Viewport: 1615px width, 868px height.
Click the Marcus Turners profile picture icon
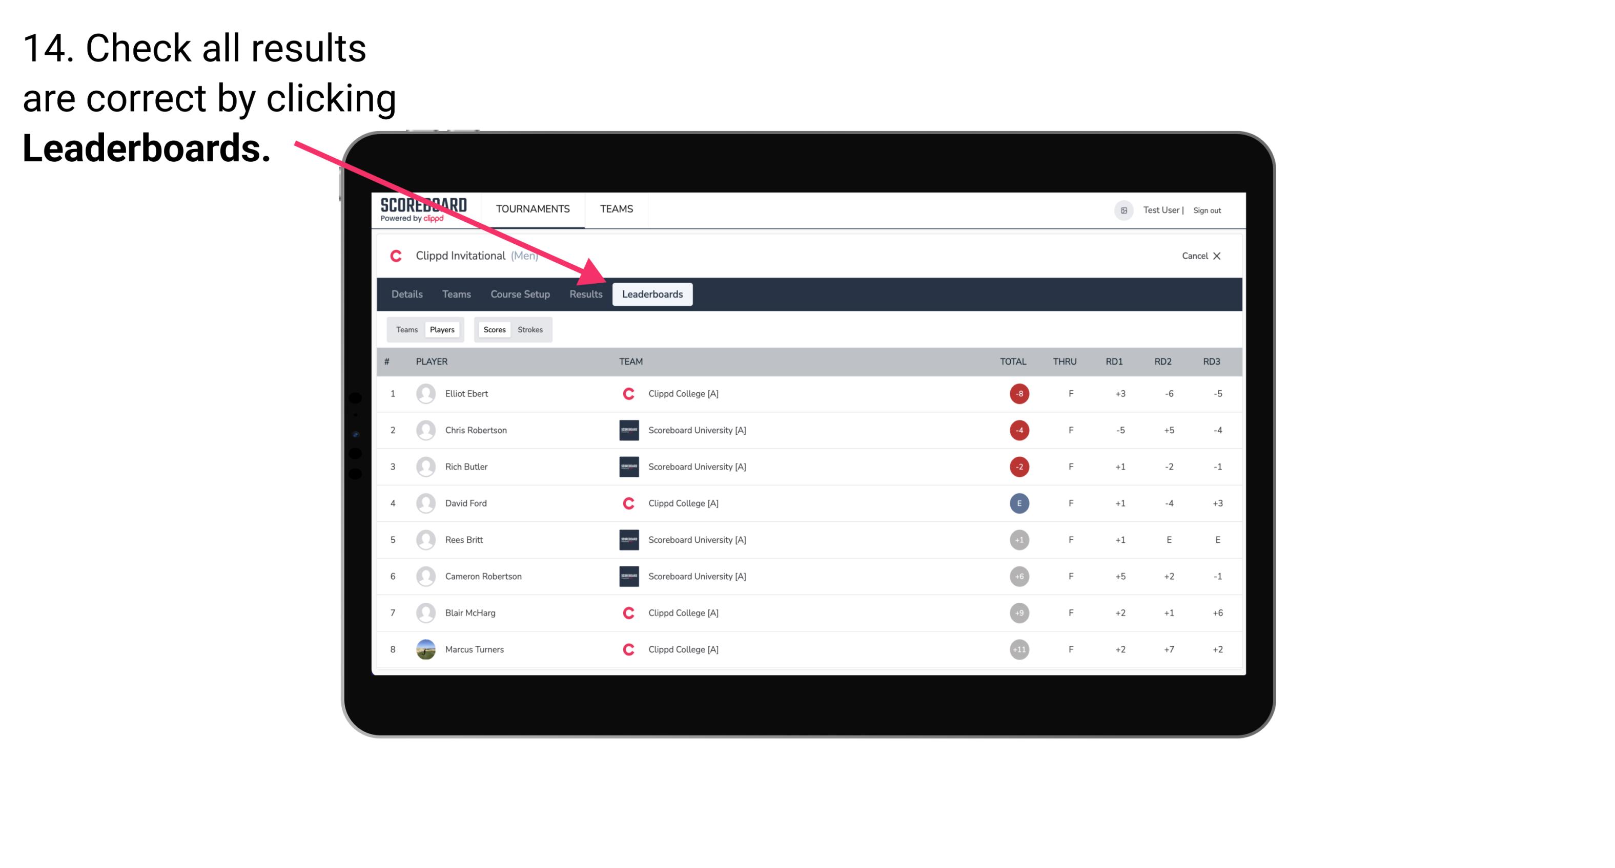424,649
